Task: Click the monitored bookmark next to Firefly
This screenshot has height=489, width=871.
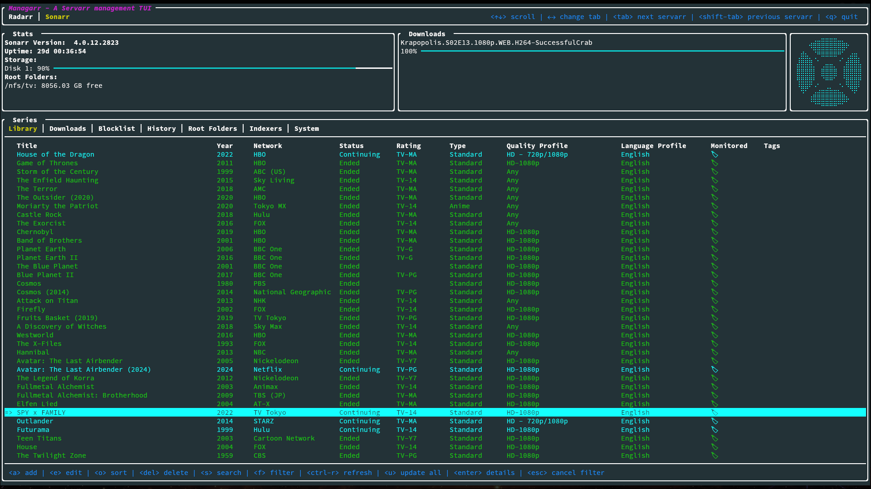Action: [x=715, y=309]
